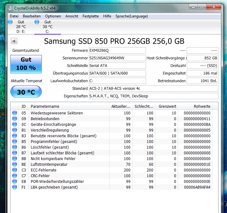
Task: Click raw value 00006A89AFA4
Action: 197,187
